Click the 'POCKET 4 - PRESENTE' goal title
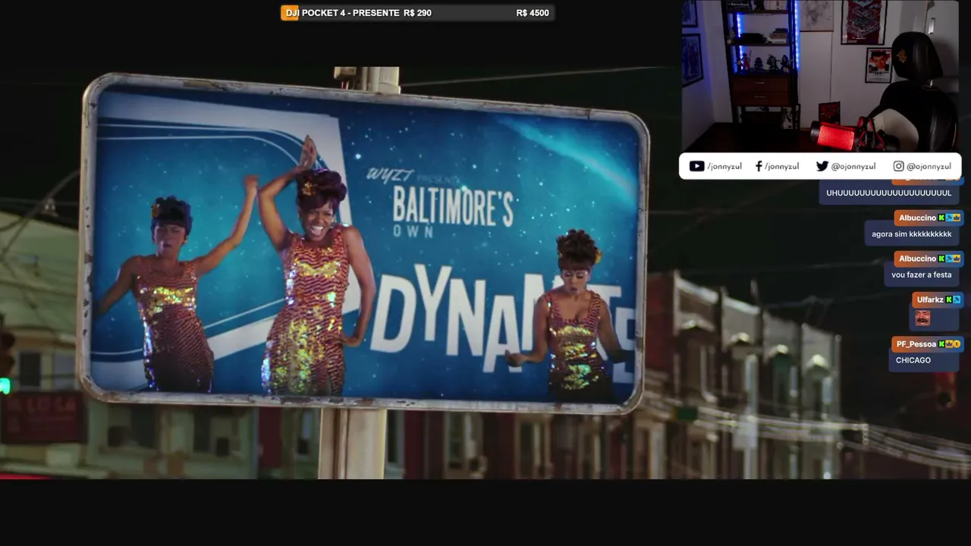The image size is (971, 546). pyautogui.click(x=350, y=13)
